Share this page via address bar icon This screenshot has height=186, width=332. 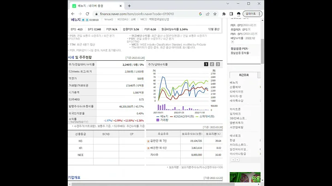207,14
